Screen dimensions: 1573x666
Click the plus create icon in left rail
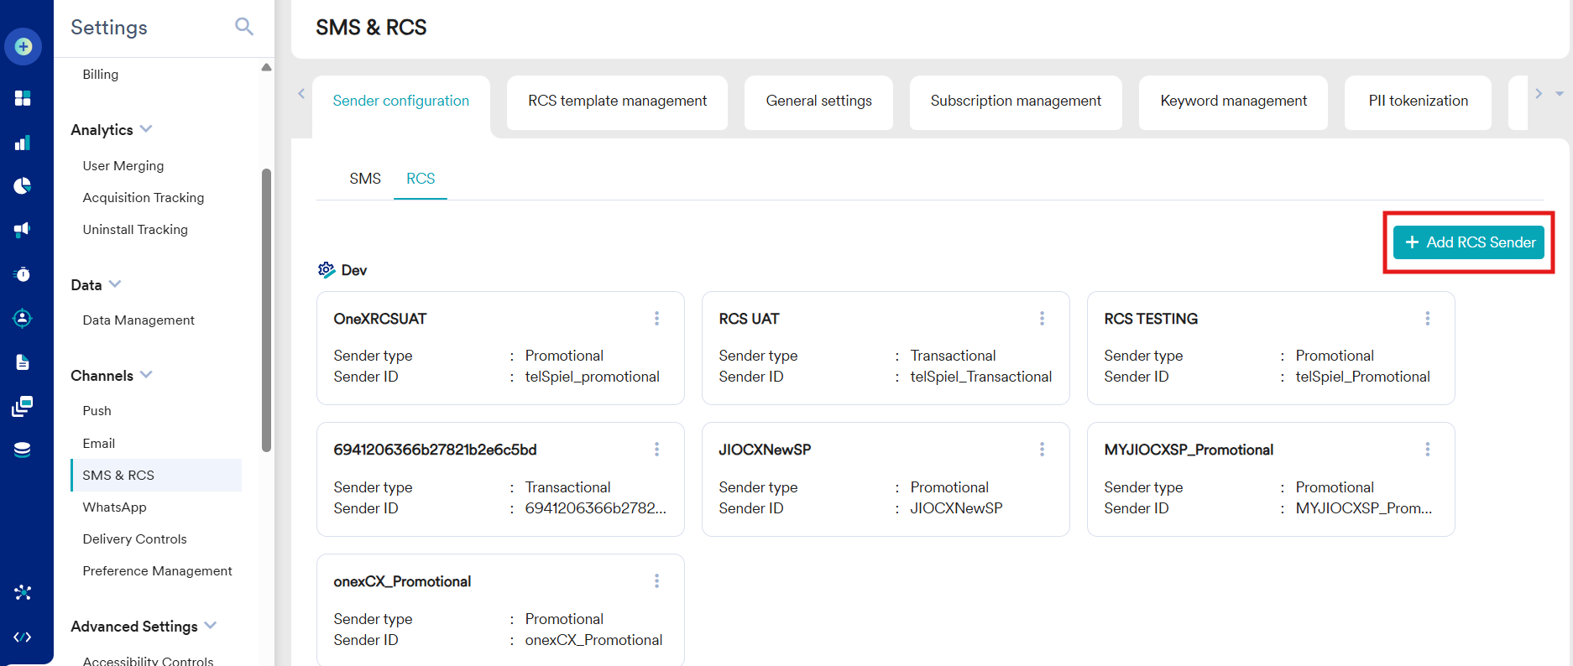23,47
